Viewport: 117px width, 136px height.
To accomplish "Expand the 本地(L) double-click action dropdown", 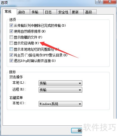I will pyautogui.click(x=60, y=83).
